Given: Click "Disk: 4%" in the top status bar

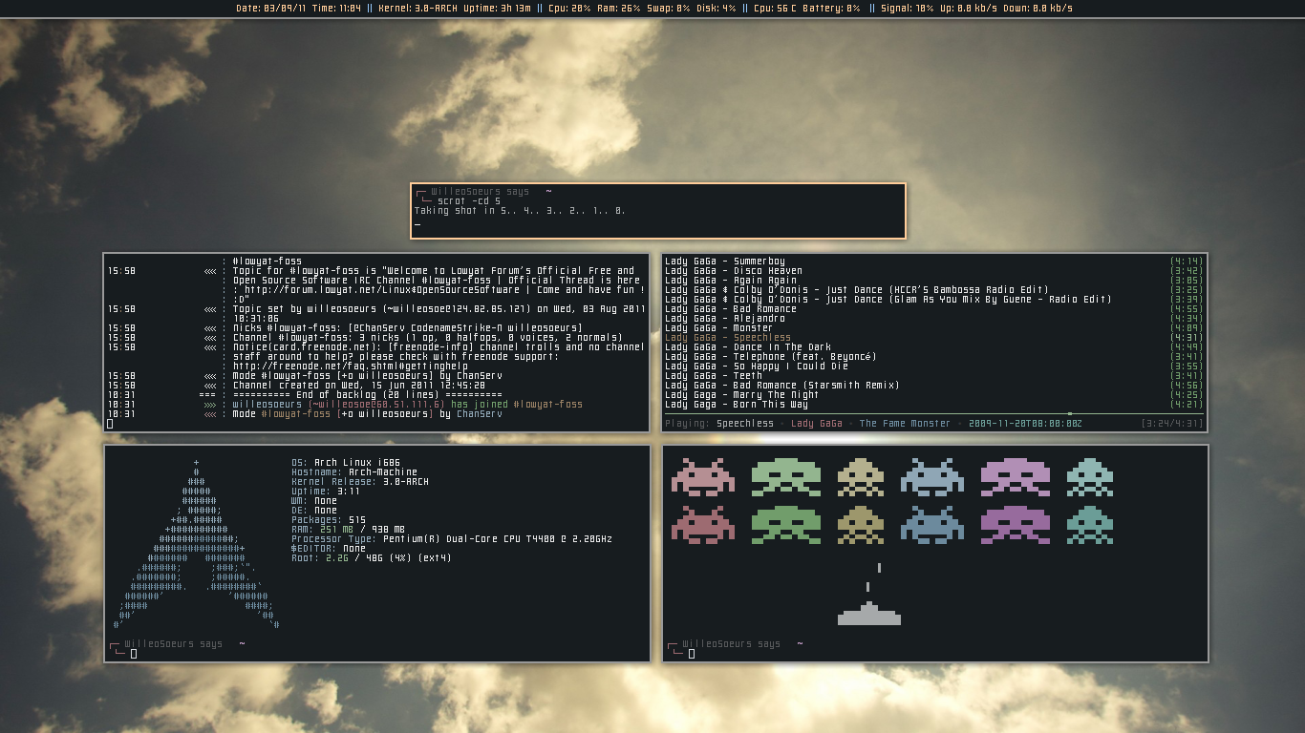Looking at the screenshot, I should pyautogui.click(x=717, y=9).
